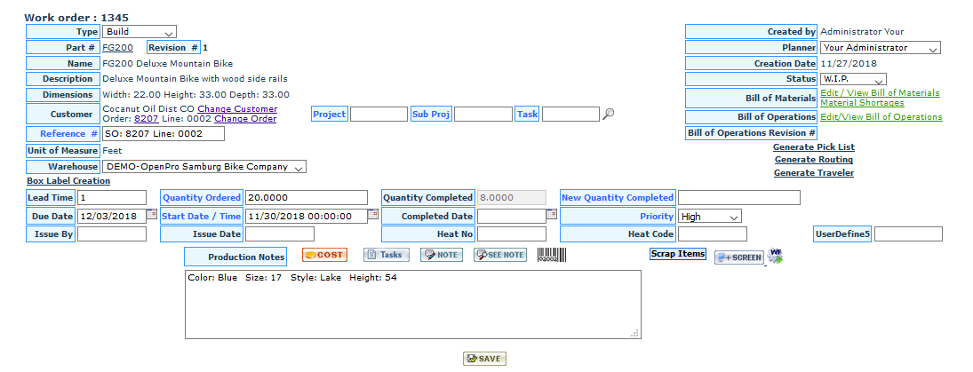Viewport: 973px width, 372px height.
Task: Open the Tasks button
Action: 386,256
